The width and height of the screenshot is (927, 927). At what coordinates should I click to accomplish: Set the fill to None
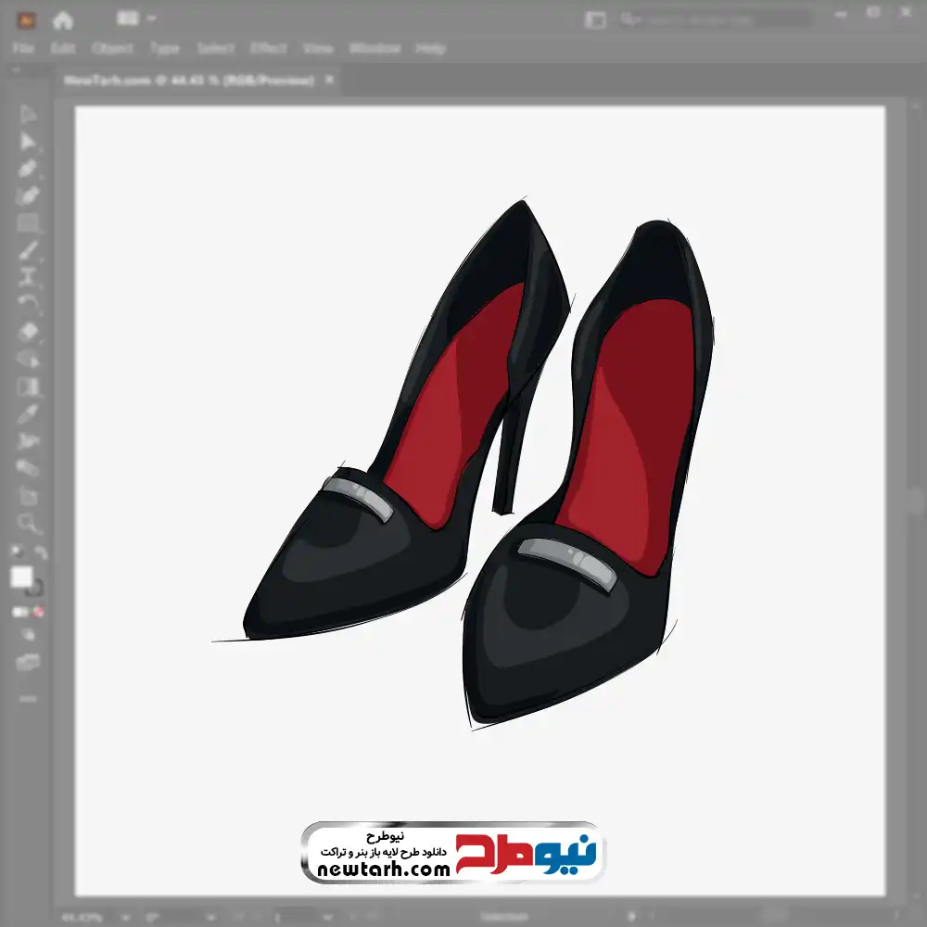40,613
